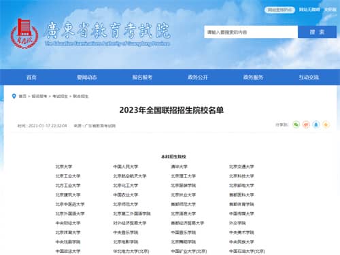
Task: Share the article via QQ icon
Action: tap(316, 124)
